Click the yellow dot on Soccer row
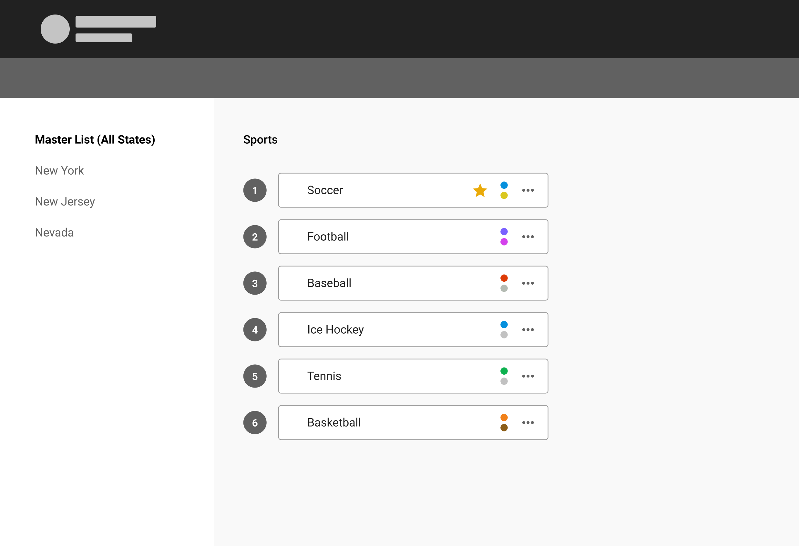The width and height of the screenshot is (799, 546). tap(504, 196)
